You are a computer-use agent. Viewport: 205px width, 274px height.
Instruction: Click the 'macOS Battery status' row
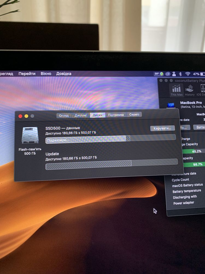(188, 185)
